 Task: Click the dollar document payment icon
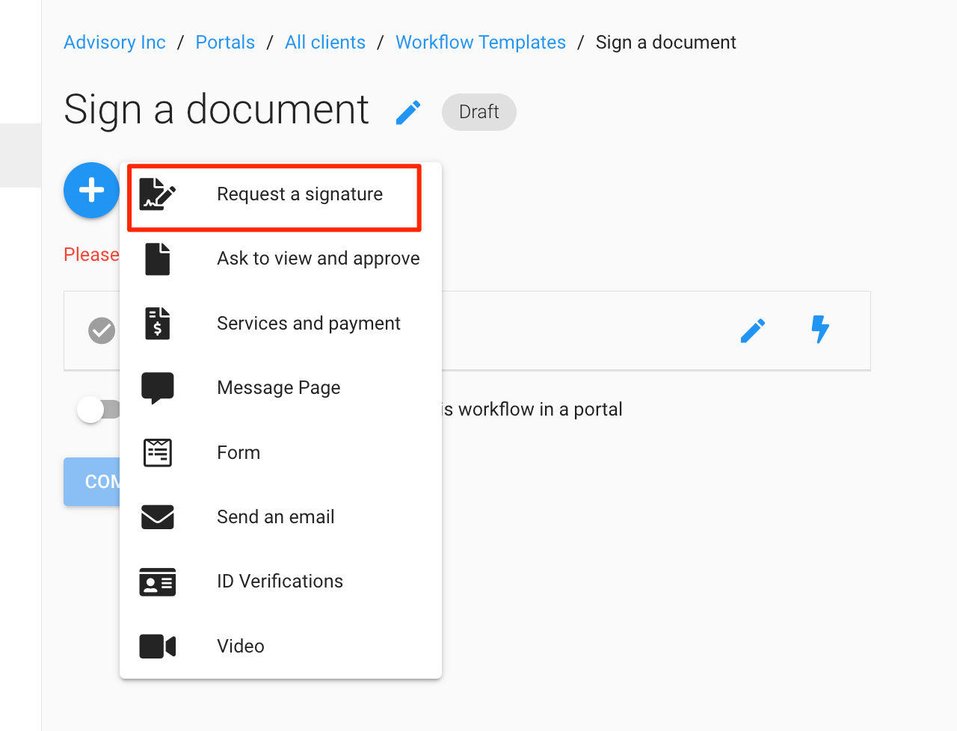click(x=157, y=324)
